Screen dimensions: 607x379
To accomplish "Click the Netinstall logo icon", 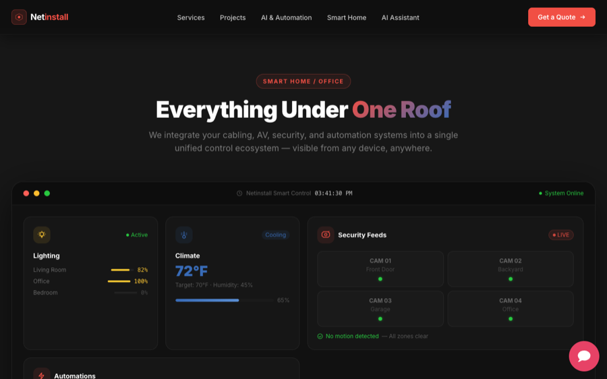I will click(19, 17).
